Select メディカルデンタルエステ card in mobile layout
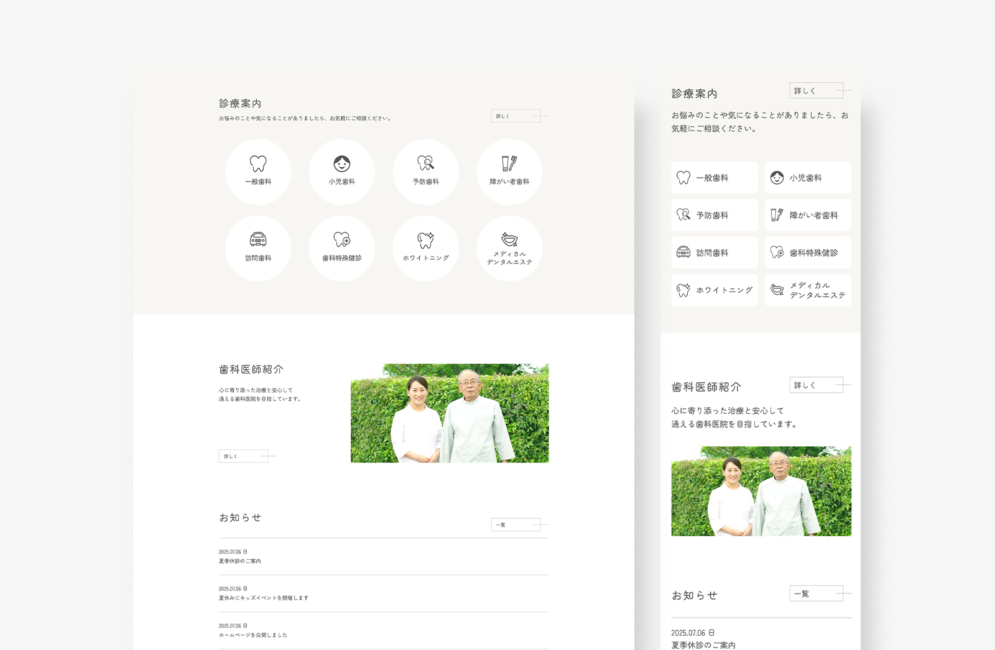Image resolution: width=995 pixels, height=650 pixels. [808, 290]
